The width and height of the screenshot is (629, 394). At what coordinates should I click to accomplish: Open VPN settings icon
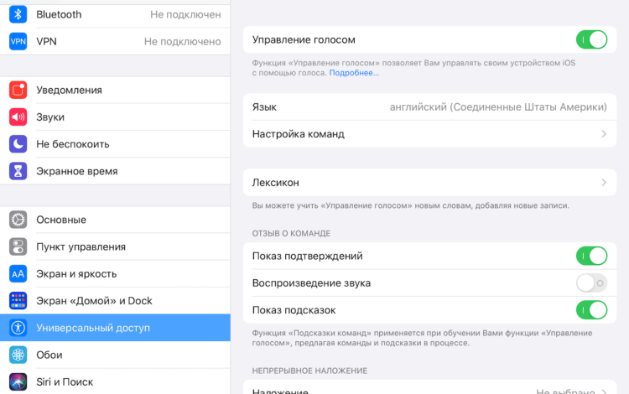click(18, 41)
